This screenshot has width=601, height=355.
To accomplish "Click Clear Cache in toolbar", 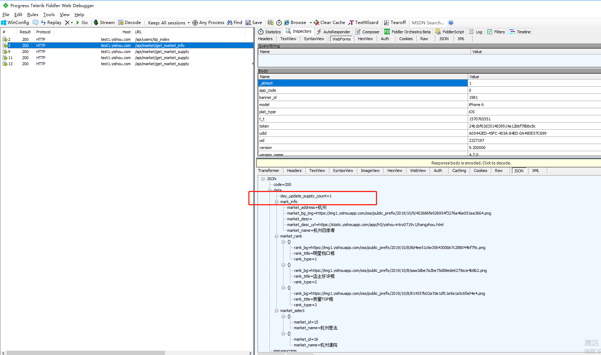I will pyautogui.click(x=329, y=23).
